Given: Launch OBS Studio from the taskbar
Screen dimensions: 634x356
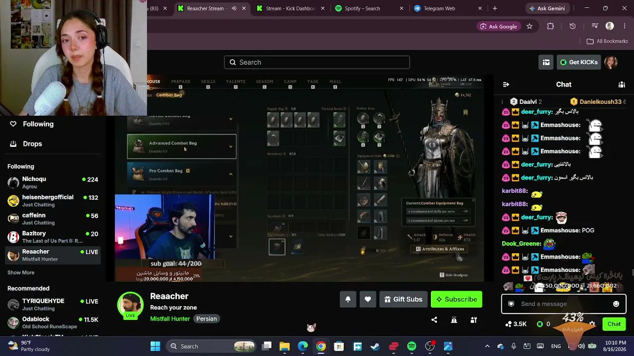Looking at the screenshot, I should (x=430, y=346).
